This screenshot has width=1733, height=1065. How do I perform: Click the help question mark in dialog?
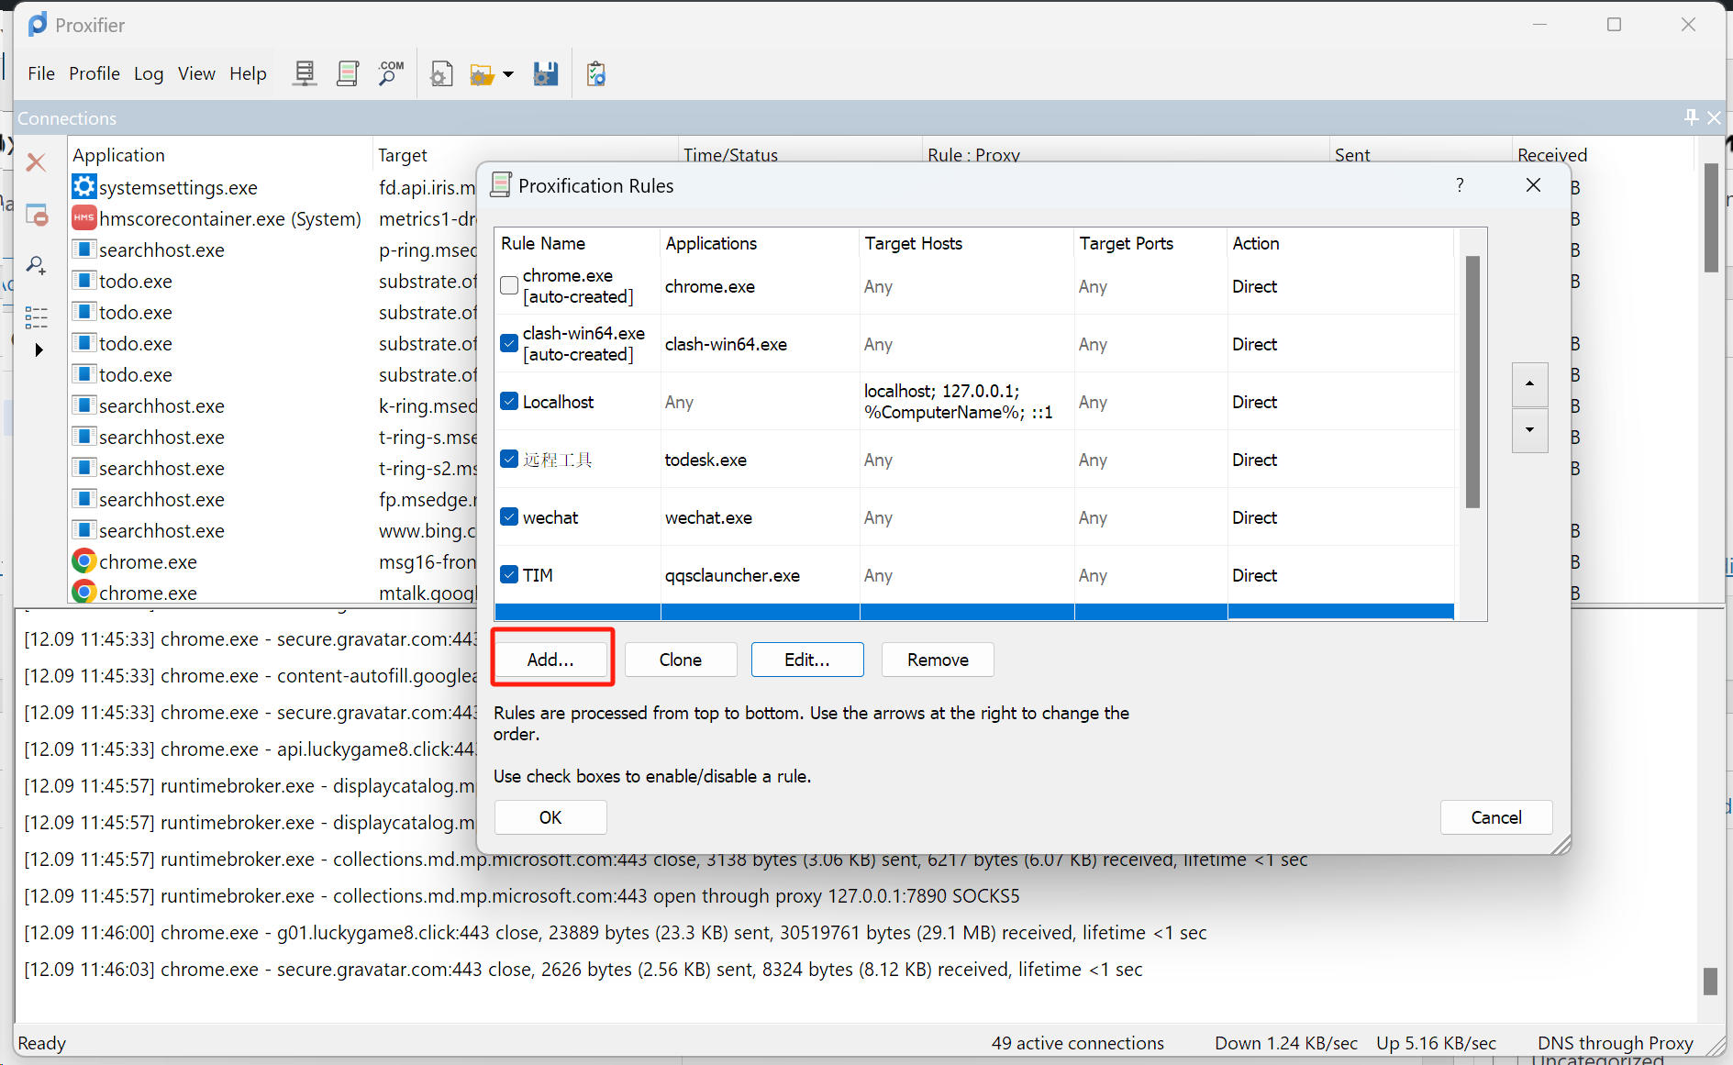(1460, 185)
